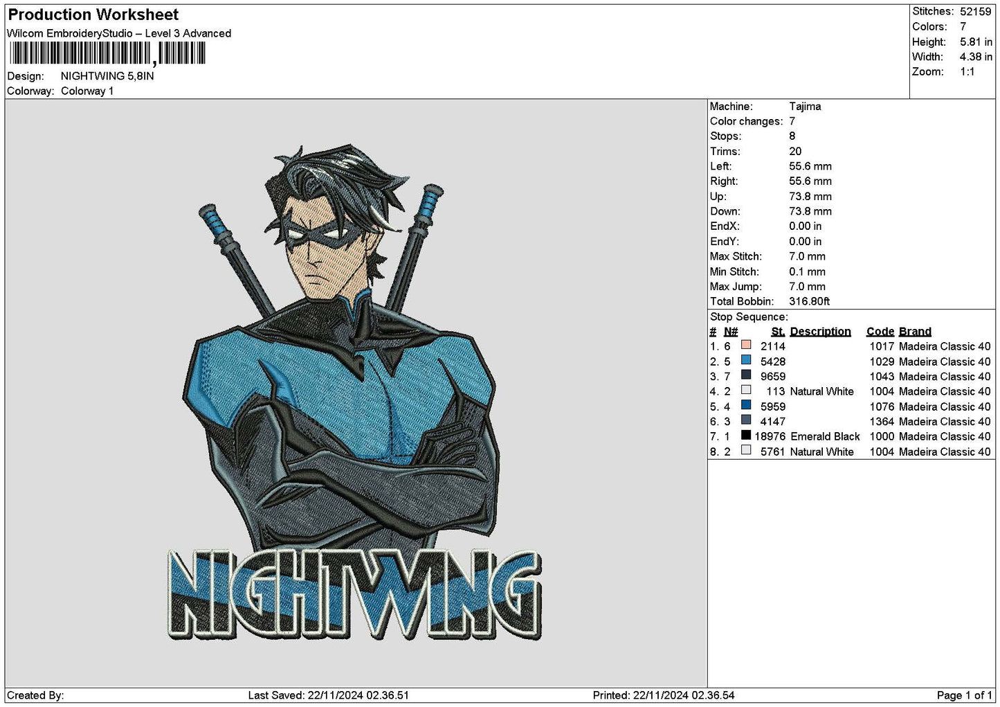Click the 'Stop Sequence:' heading
The width and height of the screenshot is (1000, 707).
pos(749,317)
